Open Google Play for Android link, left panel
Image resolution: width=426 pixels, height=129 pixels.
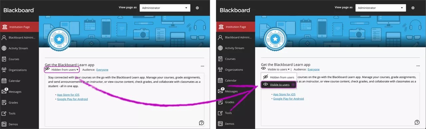pyautogui.click(x=72, y=99)
